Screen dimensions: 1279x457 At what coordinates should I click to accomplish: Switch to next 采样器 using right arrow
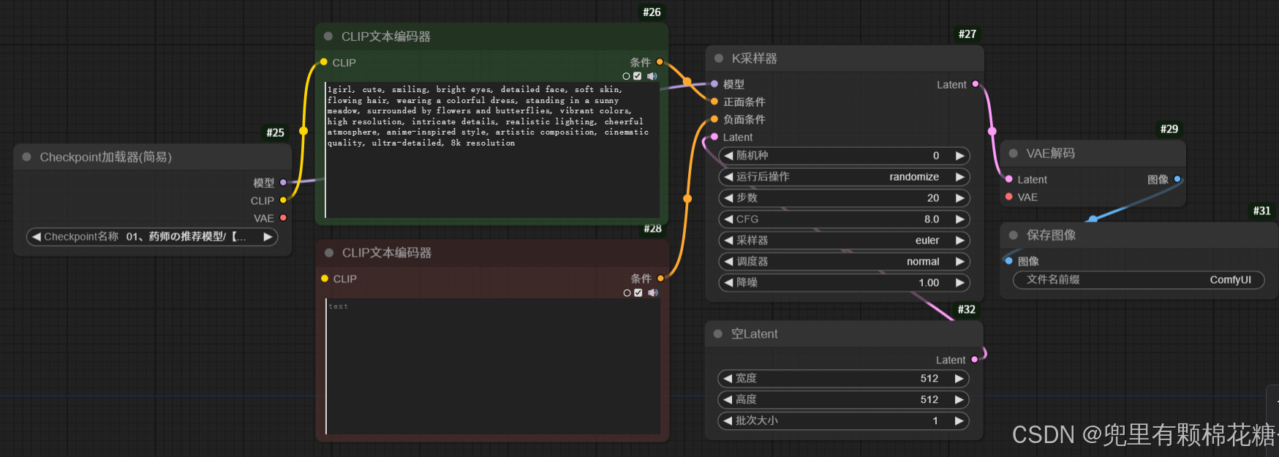tap(960, 241)
